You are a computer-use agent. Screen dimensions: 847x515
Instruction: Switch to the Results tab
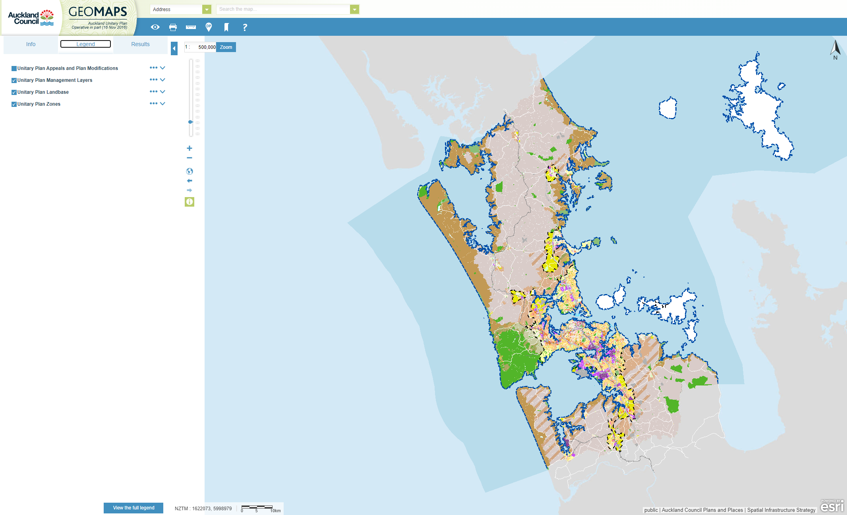(140, 44)
